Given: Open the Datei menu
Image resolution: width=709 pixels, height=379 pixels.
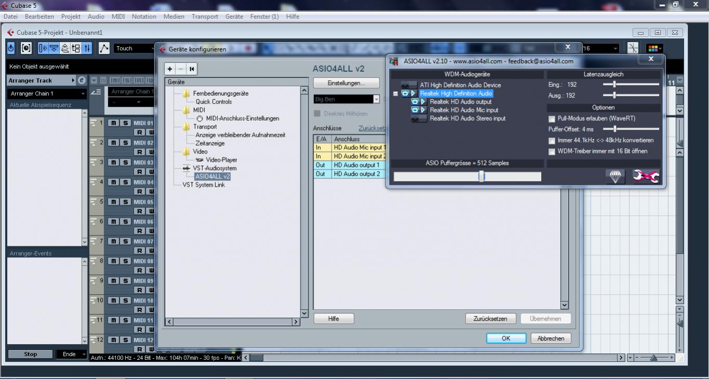Looking at the screenshot, I should [11, 17].
